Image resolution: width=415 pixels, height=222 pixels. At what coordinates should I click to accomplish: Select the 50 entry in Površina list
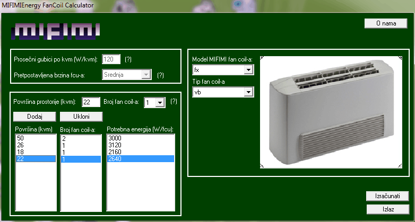point(35,138)
